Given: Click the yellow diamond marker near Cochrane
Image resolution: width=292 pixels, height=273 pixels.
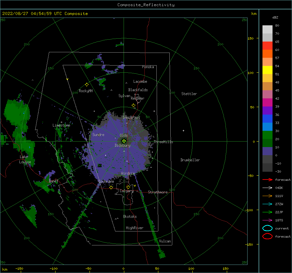Looking at the screenshot, I should point(111,187).
